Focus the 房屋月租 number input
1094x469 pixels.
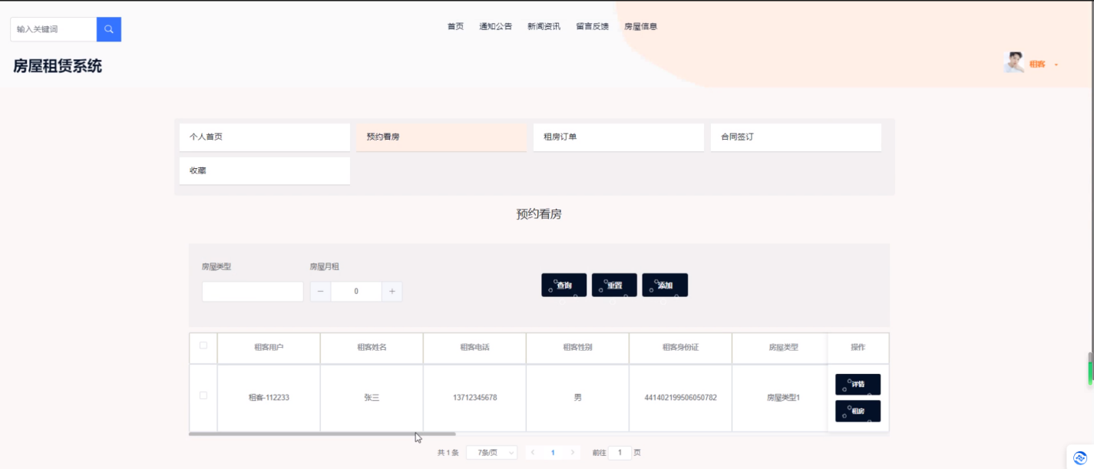[x=356, y=292]
